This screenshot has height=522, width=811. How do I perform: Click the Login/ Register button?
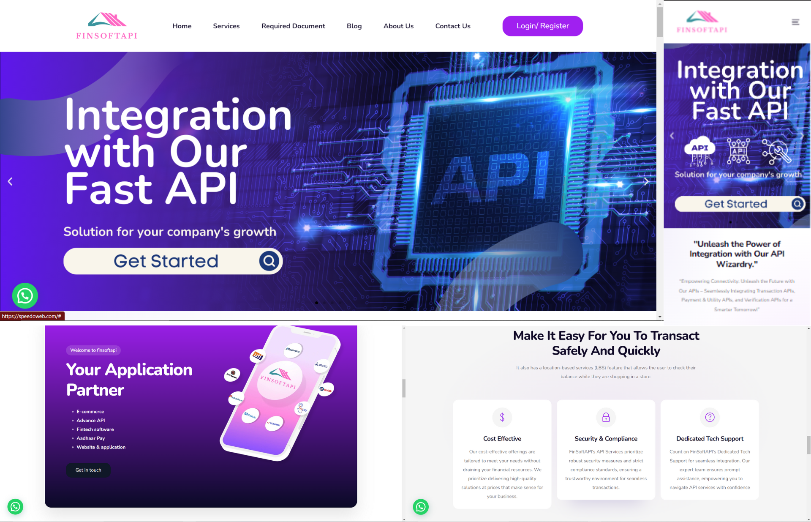click(x=542, y=26)
